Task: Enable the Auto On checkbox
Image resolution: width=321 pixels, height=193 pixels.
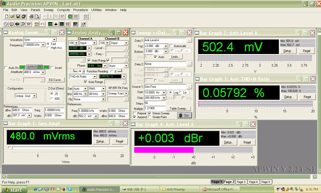Action: 6,68
